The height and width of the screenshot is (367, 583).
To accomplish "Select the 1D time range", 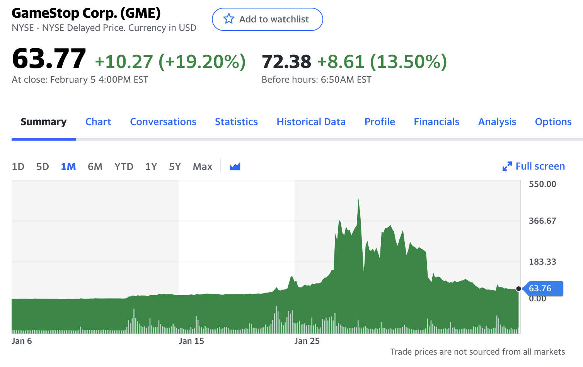I will 18,167.
